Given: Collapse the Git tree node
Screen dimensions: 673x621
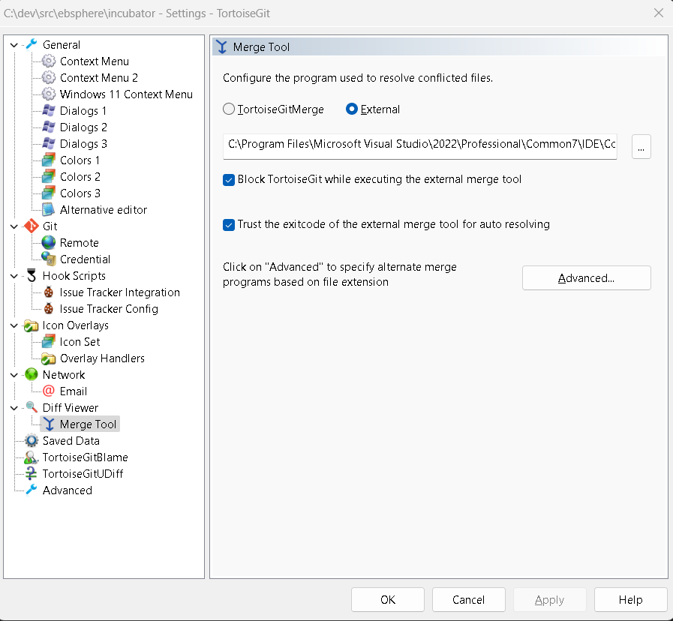Looking at the screenshot, I should point(14,226).
